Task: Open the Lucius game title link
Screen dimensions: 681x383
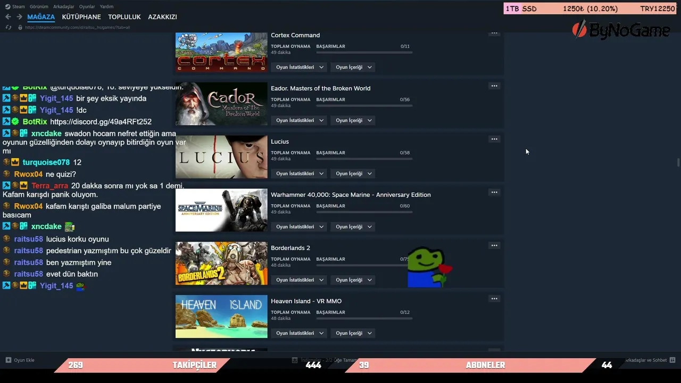Action: coord(280,141)
